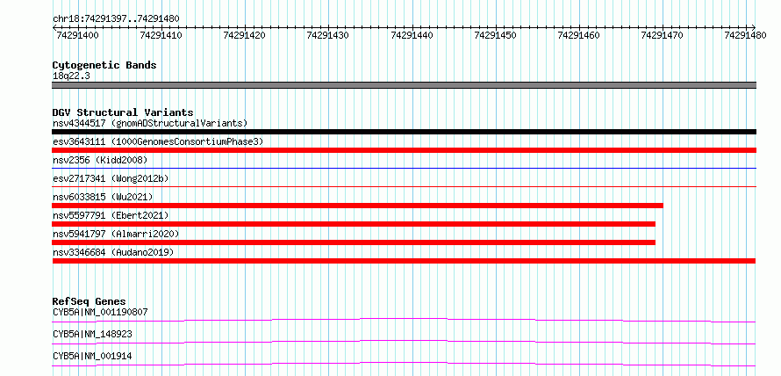
Task: Click ruler position 74291420
Action: click(245, 35)
